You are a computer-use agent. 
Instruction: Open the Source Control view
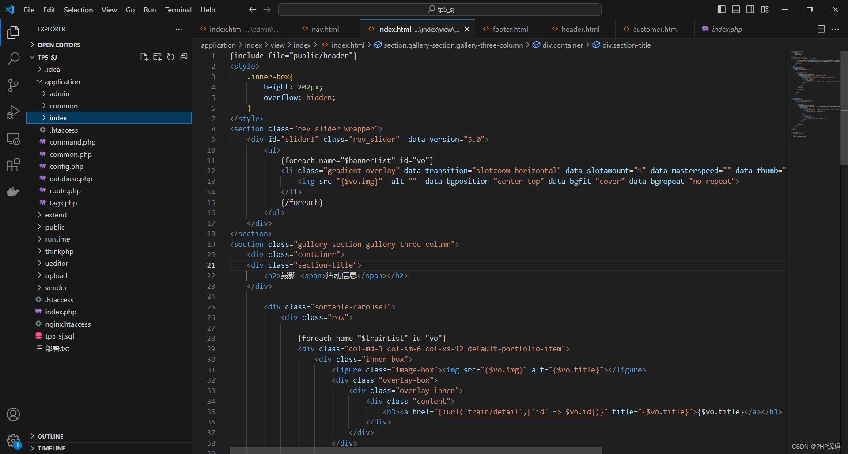point(13,86)
